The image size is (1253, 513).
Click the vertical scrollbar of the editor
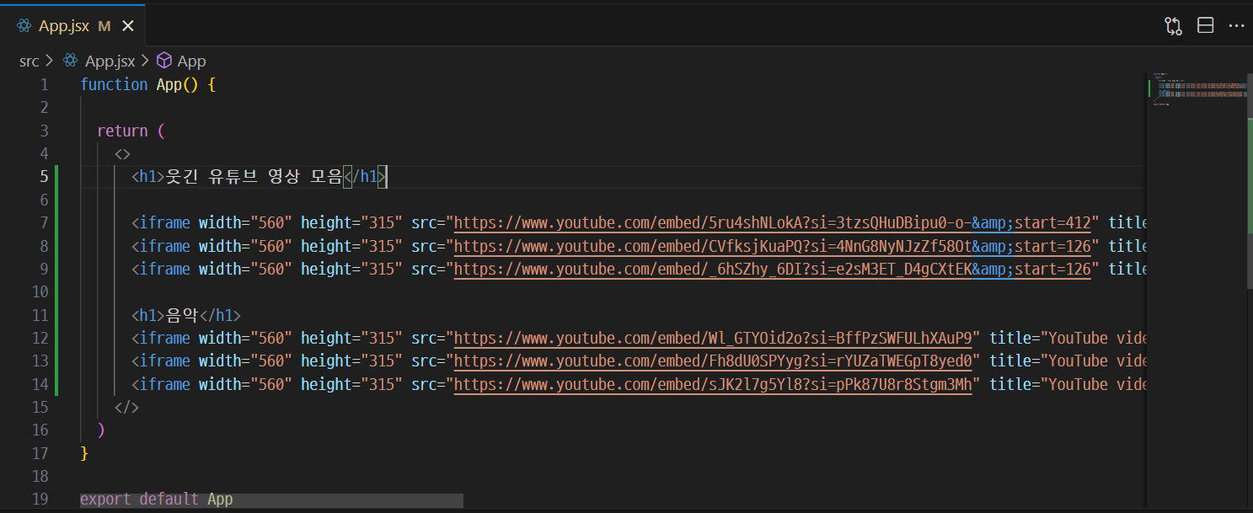[1249, 253]
